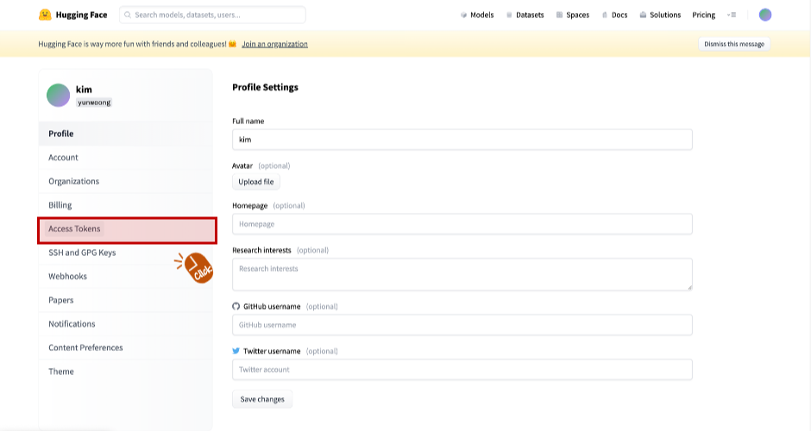Open Organizations settings
This screenshot has width=811, height=431.
tap(126, 181)
